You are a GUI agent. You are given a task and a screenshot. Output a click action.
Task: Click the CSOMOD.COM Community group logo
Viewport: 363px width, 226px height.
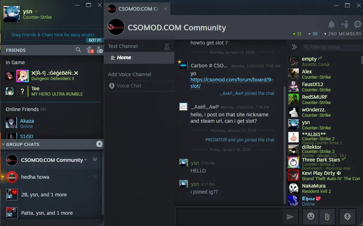[116, 27]
